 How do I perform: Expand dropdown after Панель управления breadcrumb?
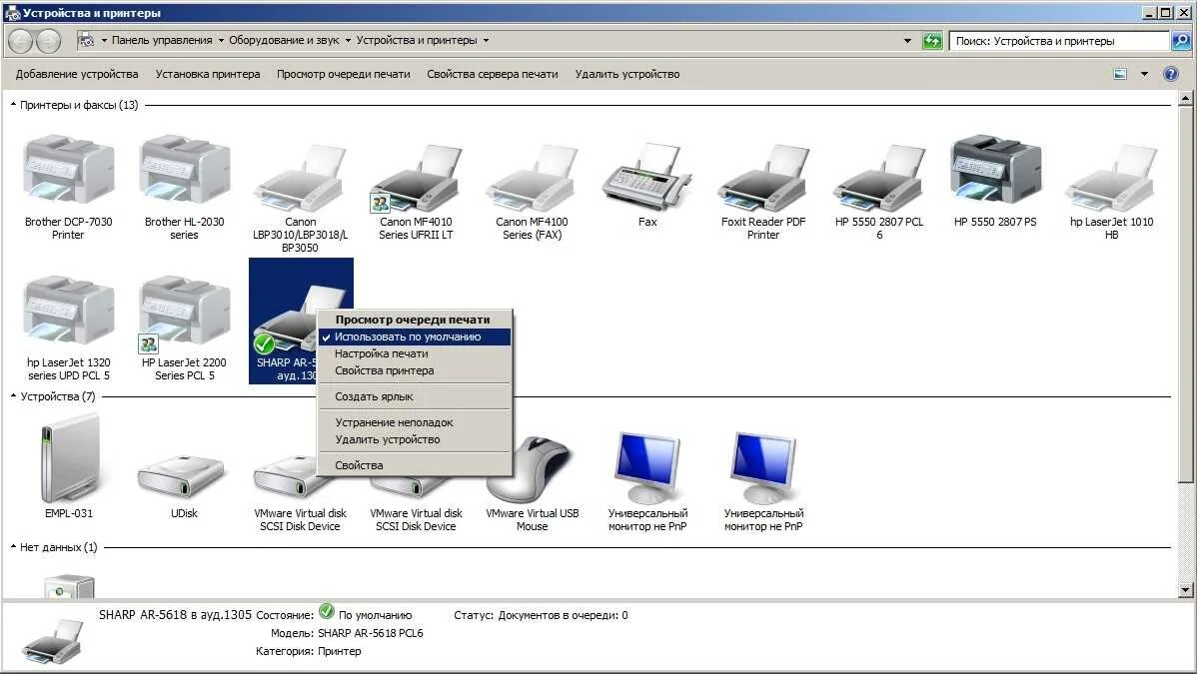221,41
